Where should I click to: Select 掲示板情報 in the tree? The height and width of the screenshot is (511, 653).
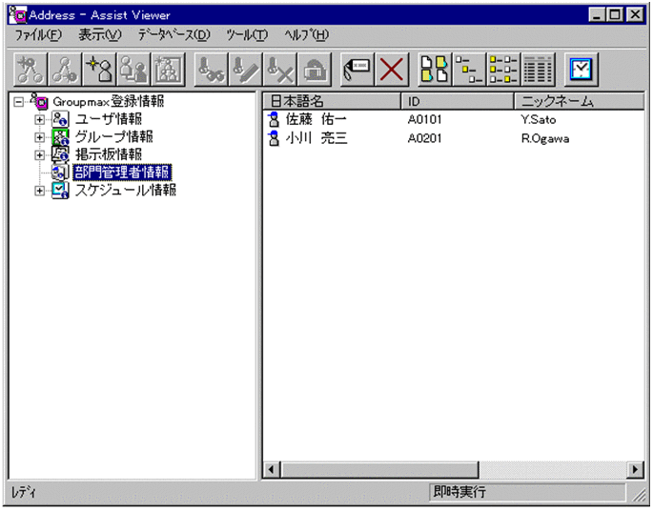point(108,154)
